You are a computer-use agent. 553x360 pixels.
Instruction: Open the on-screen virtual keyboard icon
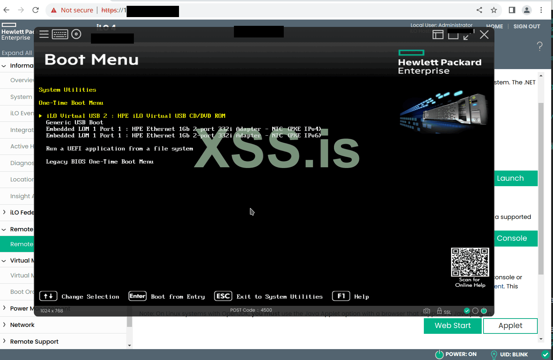coord(60,34)
